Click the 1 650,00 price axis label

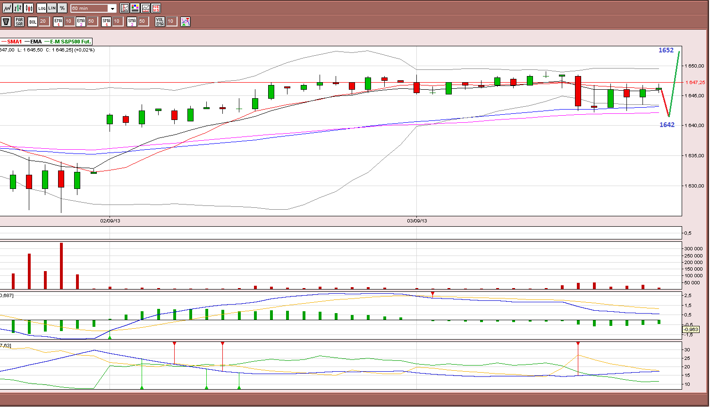pos(695,66)
